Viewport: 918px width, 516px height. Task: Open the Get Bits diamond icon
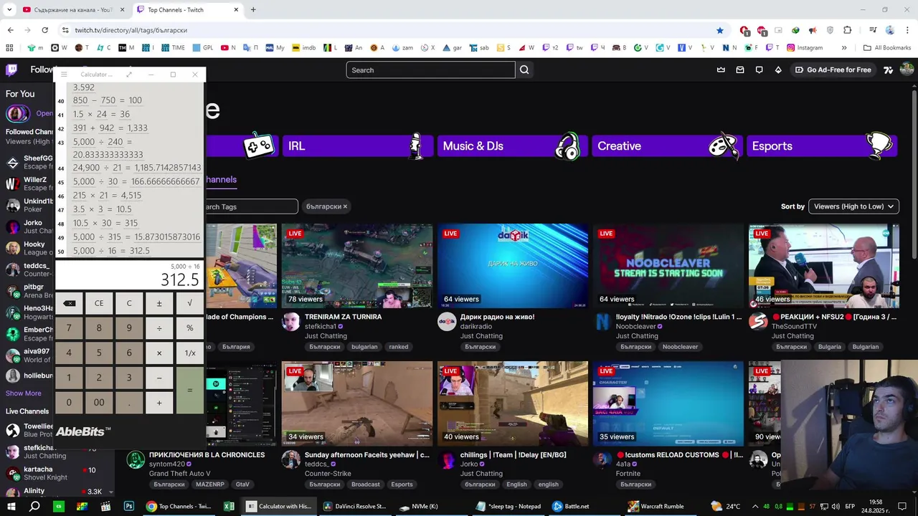pyautogui.click(x=778, y=70)
